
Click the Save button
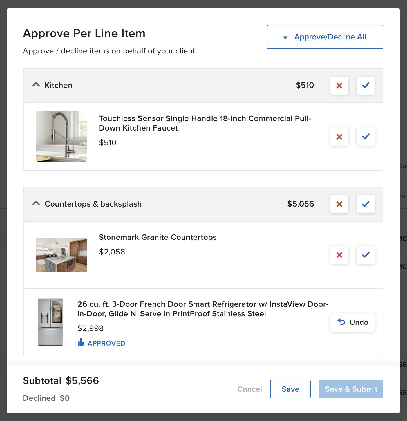pos(290,389)
